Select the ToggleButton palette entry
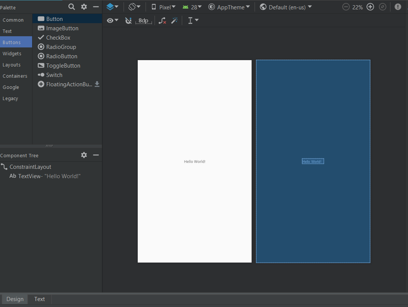408x307 pixels. click(63, 65)
